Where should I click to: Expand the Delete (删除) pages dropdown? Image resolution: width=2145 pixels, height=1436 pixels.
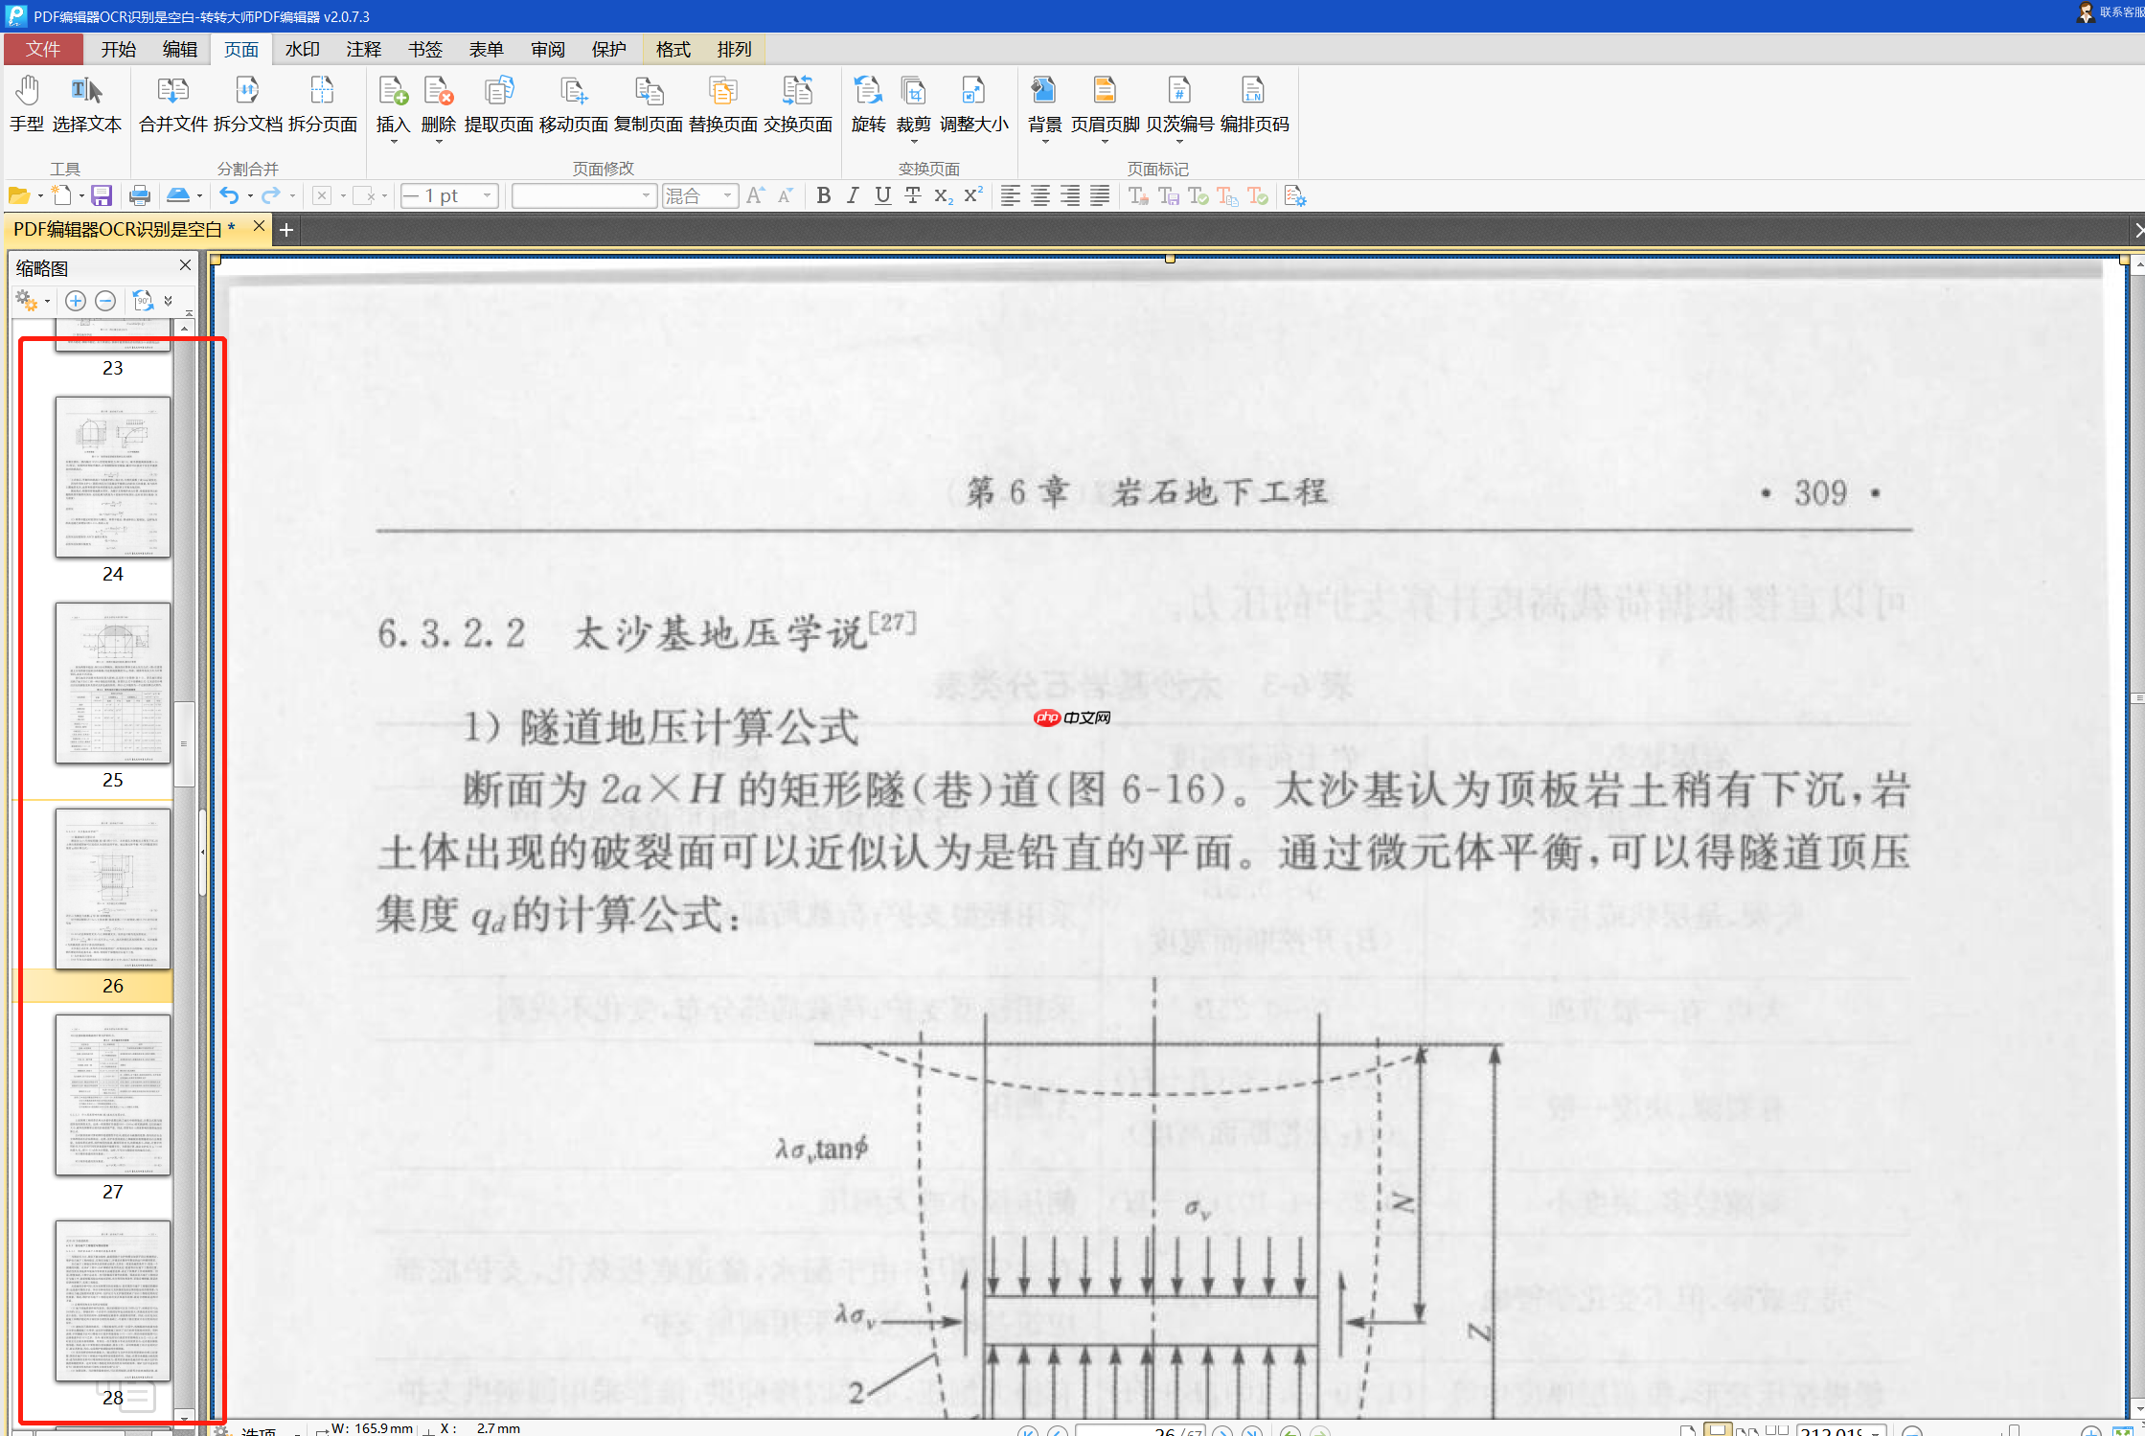pos(439,142)
